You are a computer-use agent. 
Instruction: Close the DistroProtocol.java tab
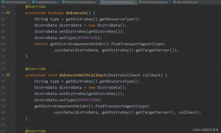pos(28,2)
